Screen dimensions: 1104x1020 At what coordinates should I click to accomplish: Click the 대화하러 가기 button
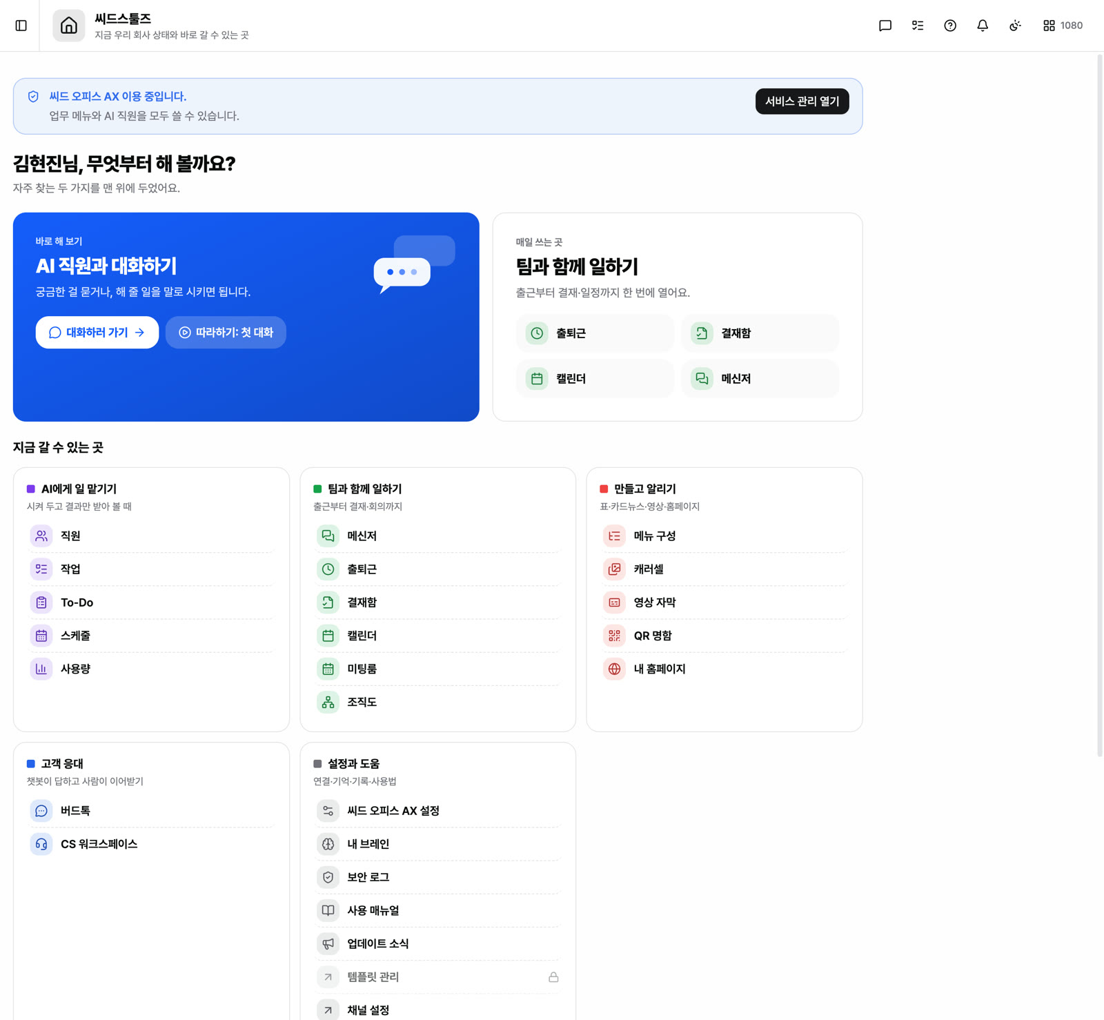coord(97,333)
